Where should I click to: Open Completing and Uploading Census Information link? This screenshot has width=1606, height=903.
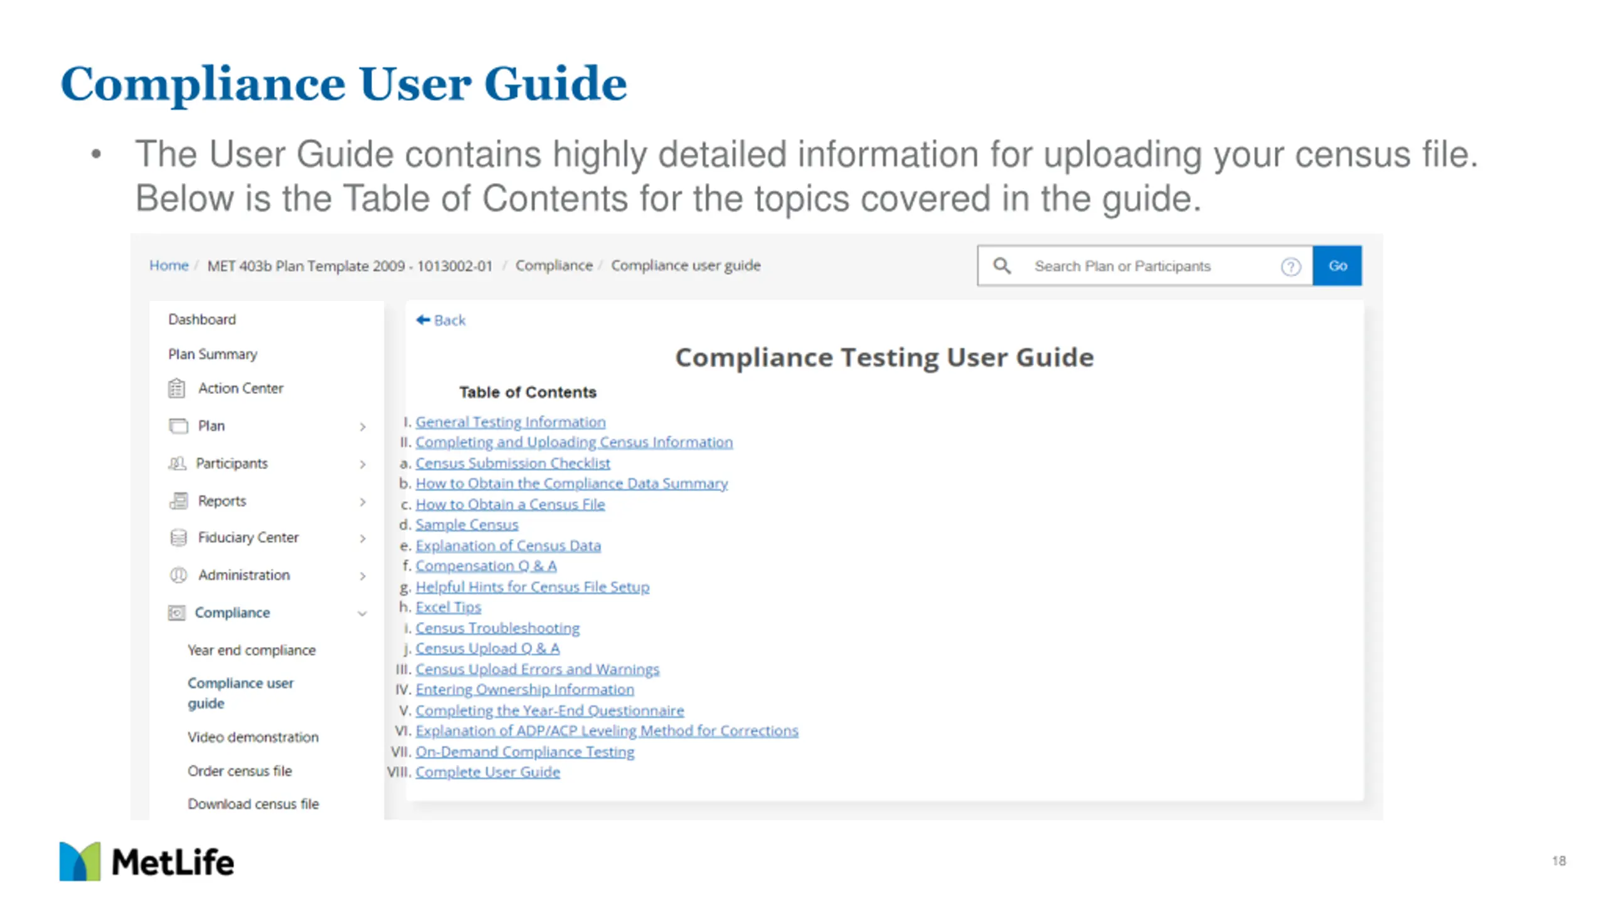click(x=574, y=442)
